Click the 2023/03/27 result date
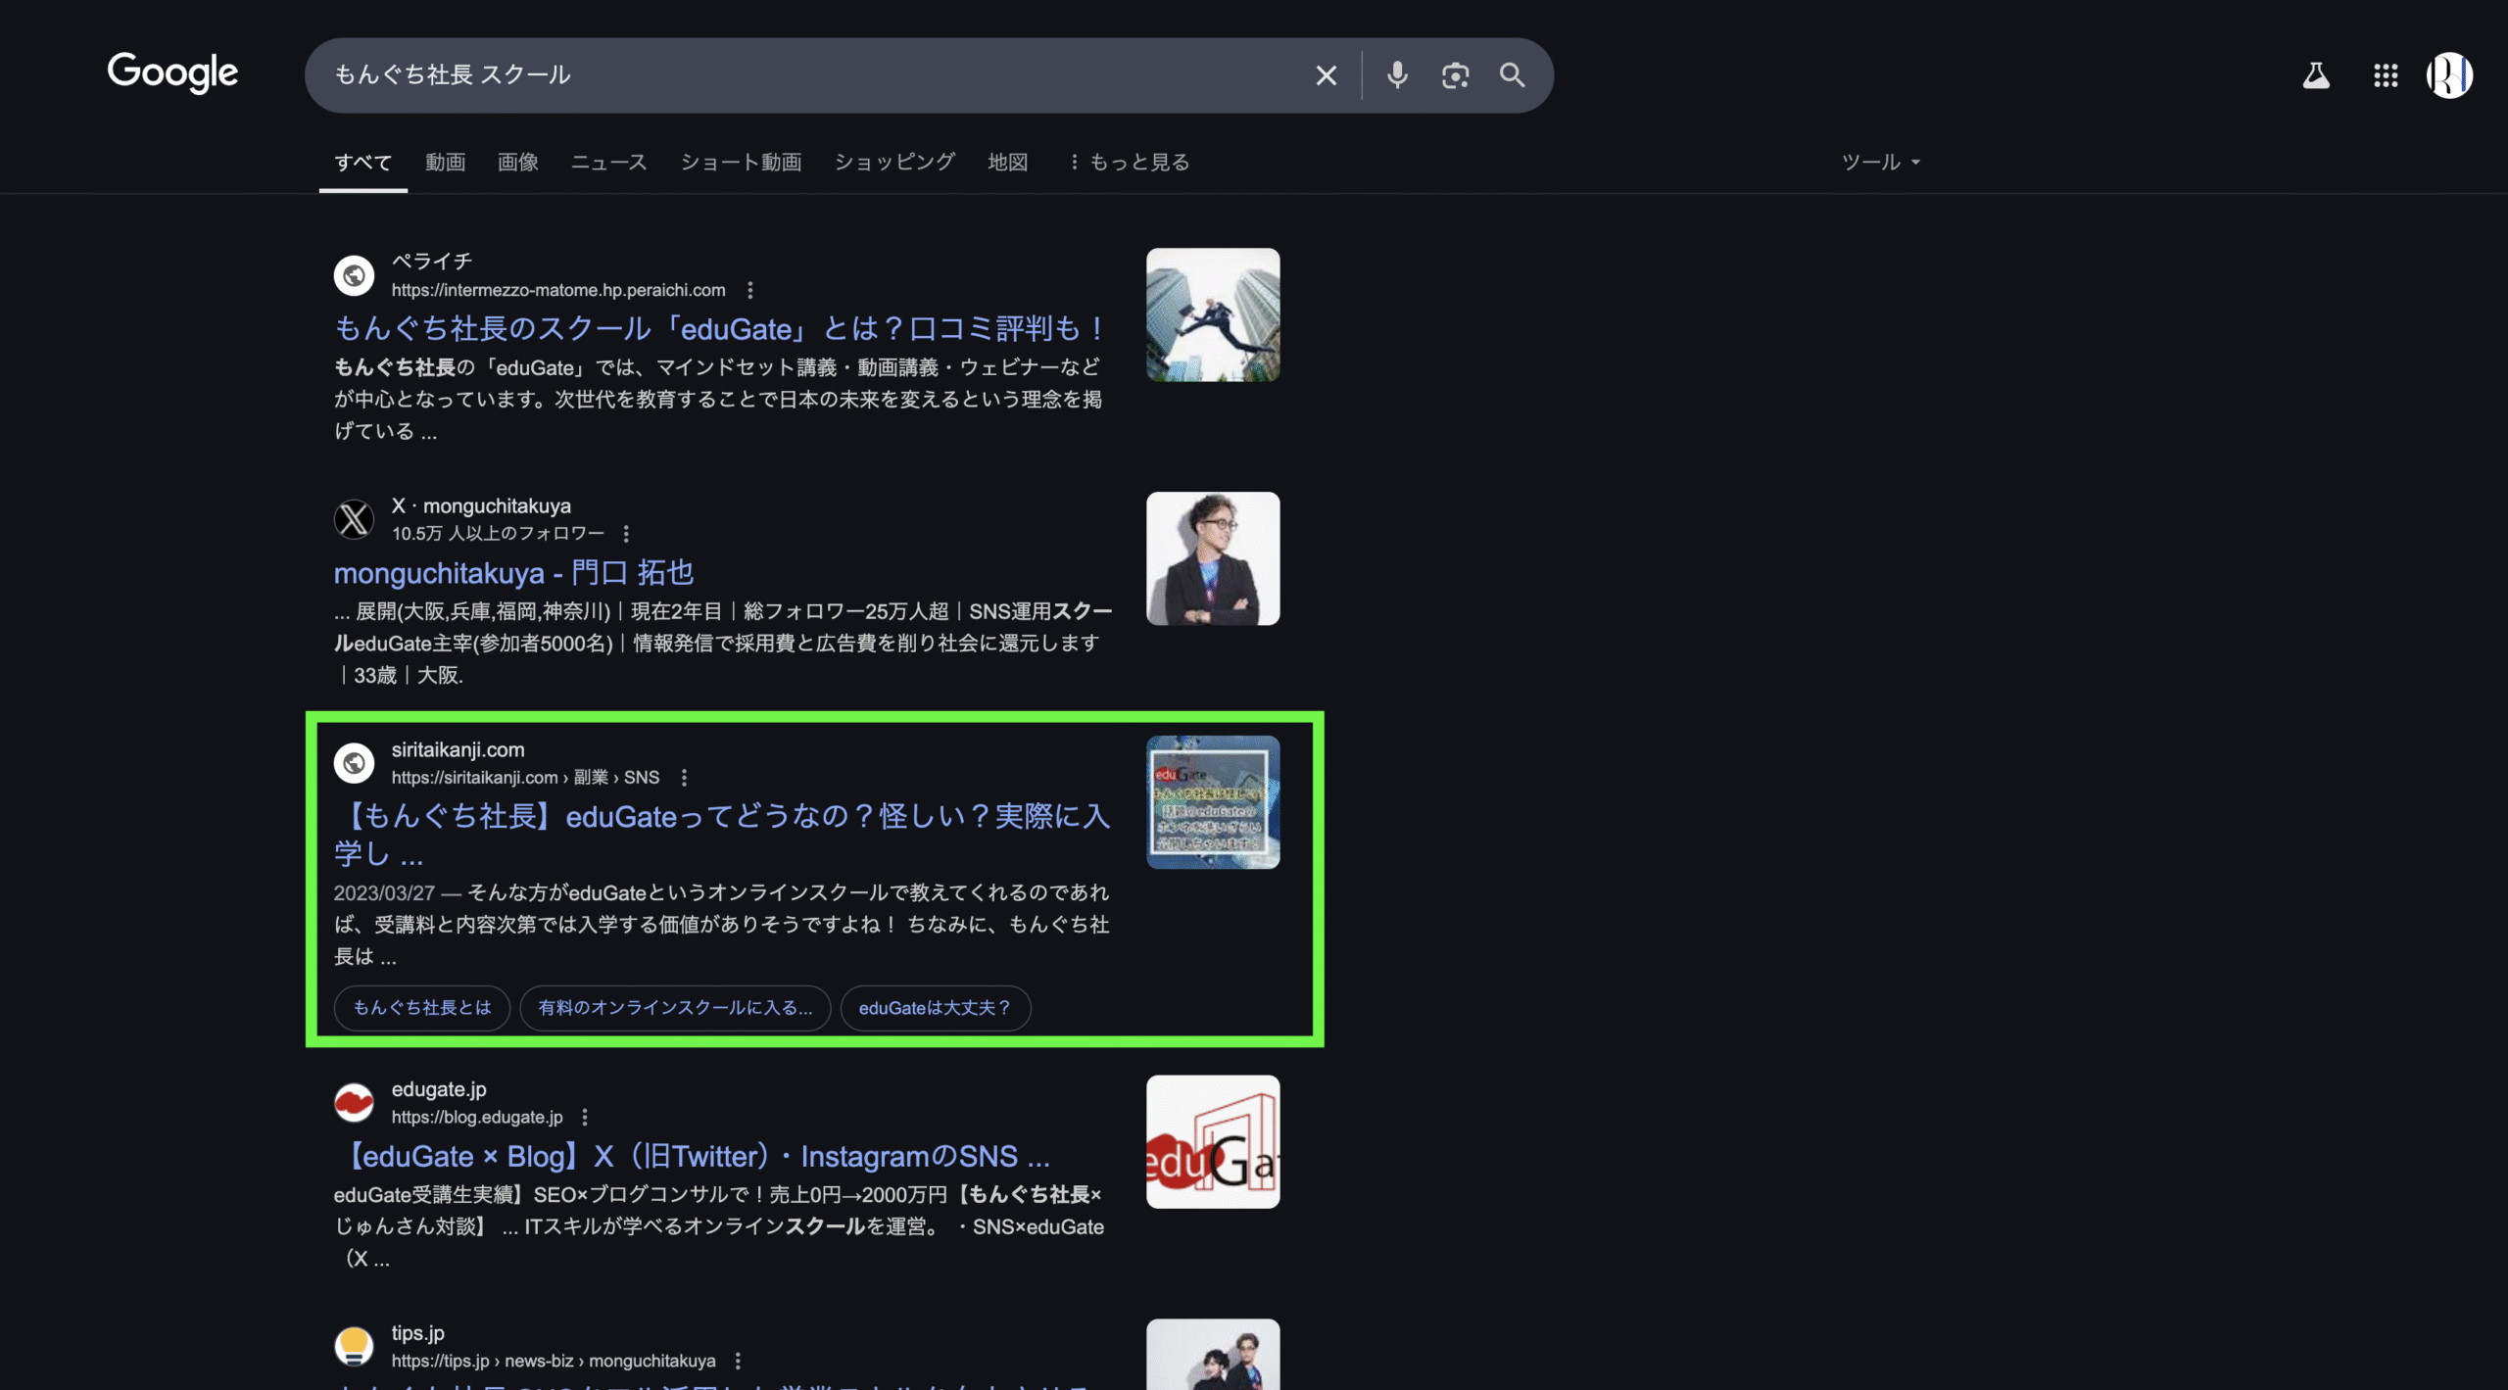Viewport: 2508px width, 1390px height. [x=384, y=893]
